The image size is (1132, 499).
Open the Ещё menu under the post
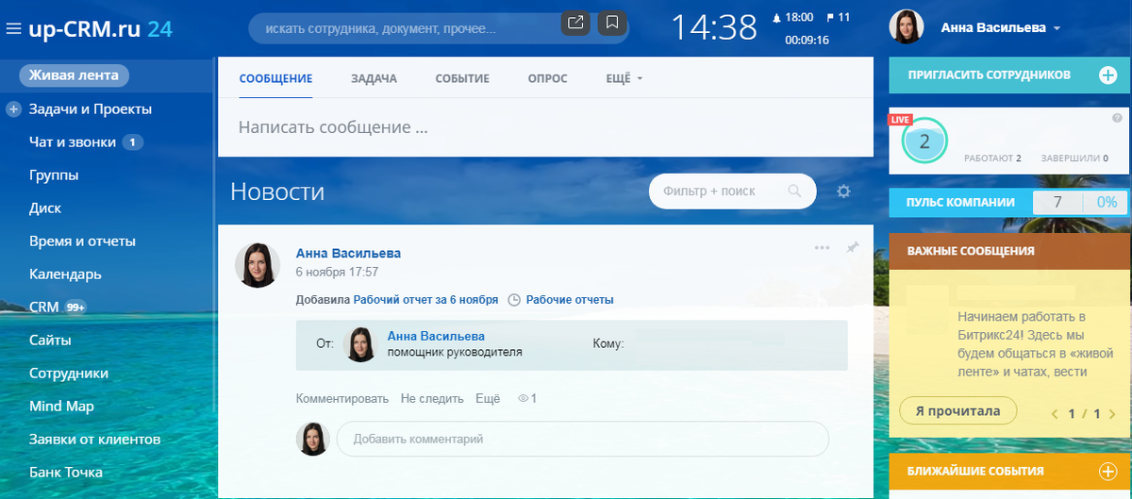click(x=488, y=399)
